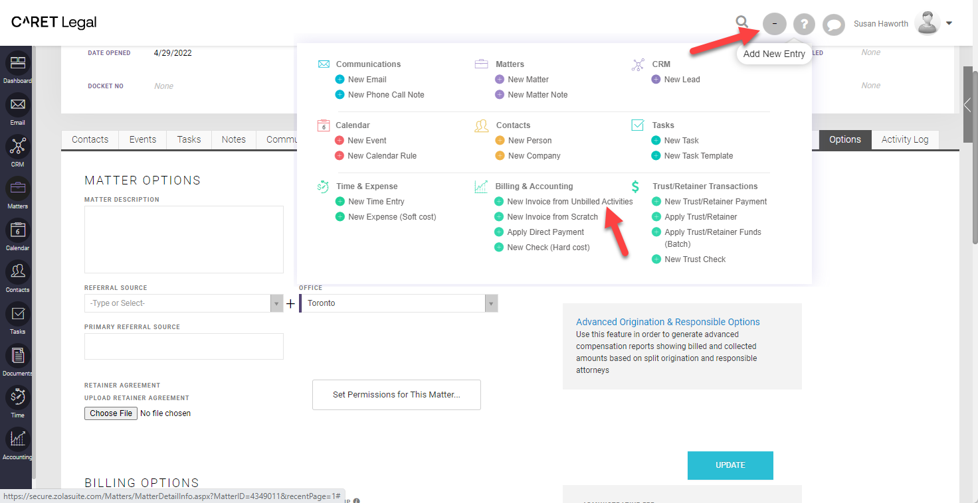Select New Company under Contacts
Screen dimensions: 978x503
click(534, 156)
